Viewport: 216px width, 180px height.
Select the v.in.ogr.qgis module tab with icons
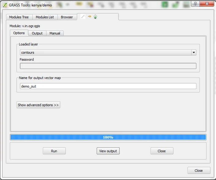pyautogui.click(x=98, y=16)
